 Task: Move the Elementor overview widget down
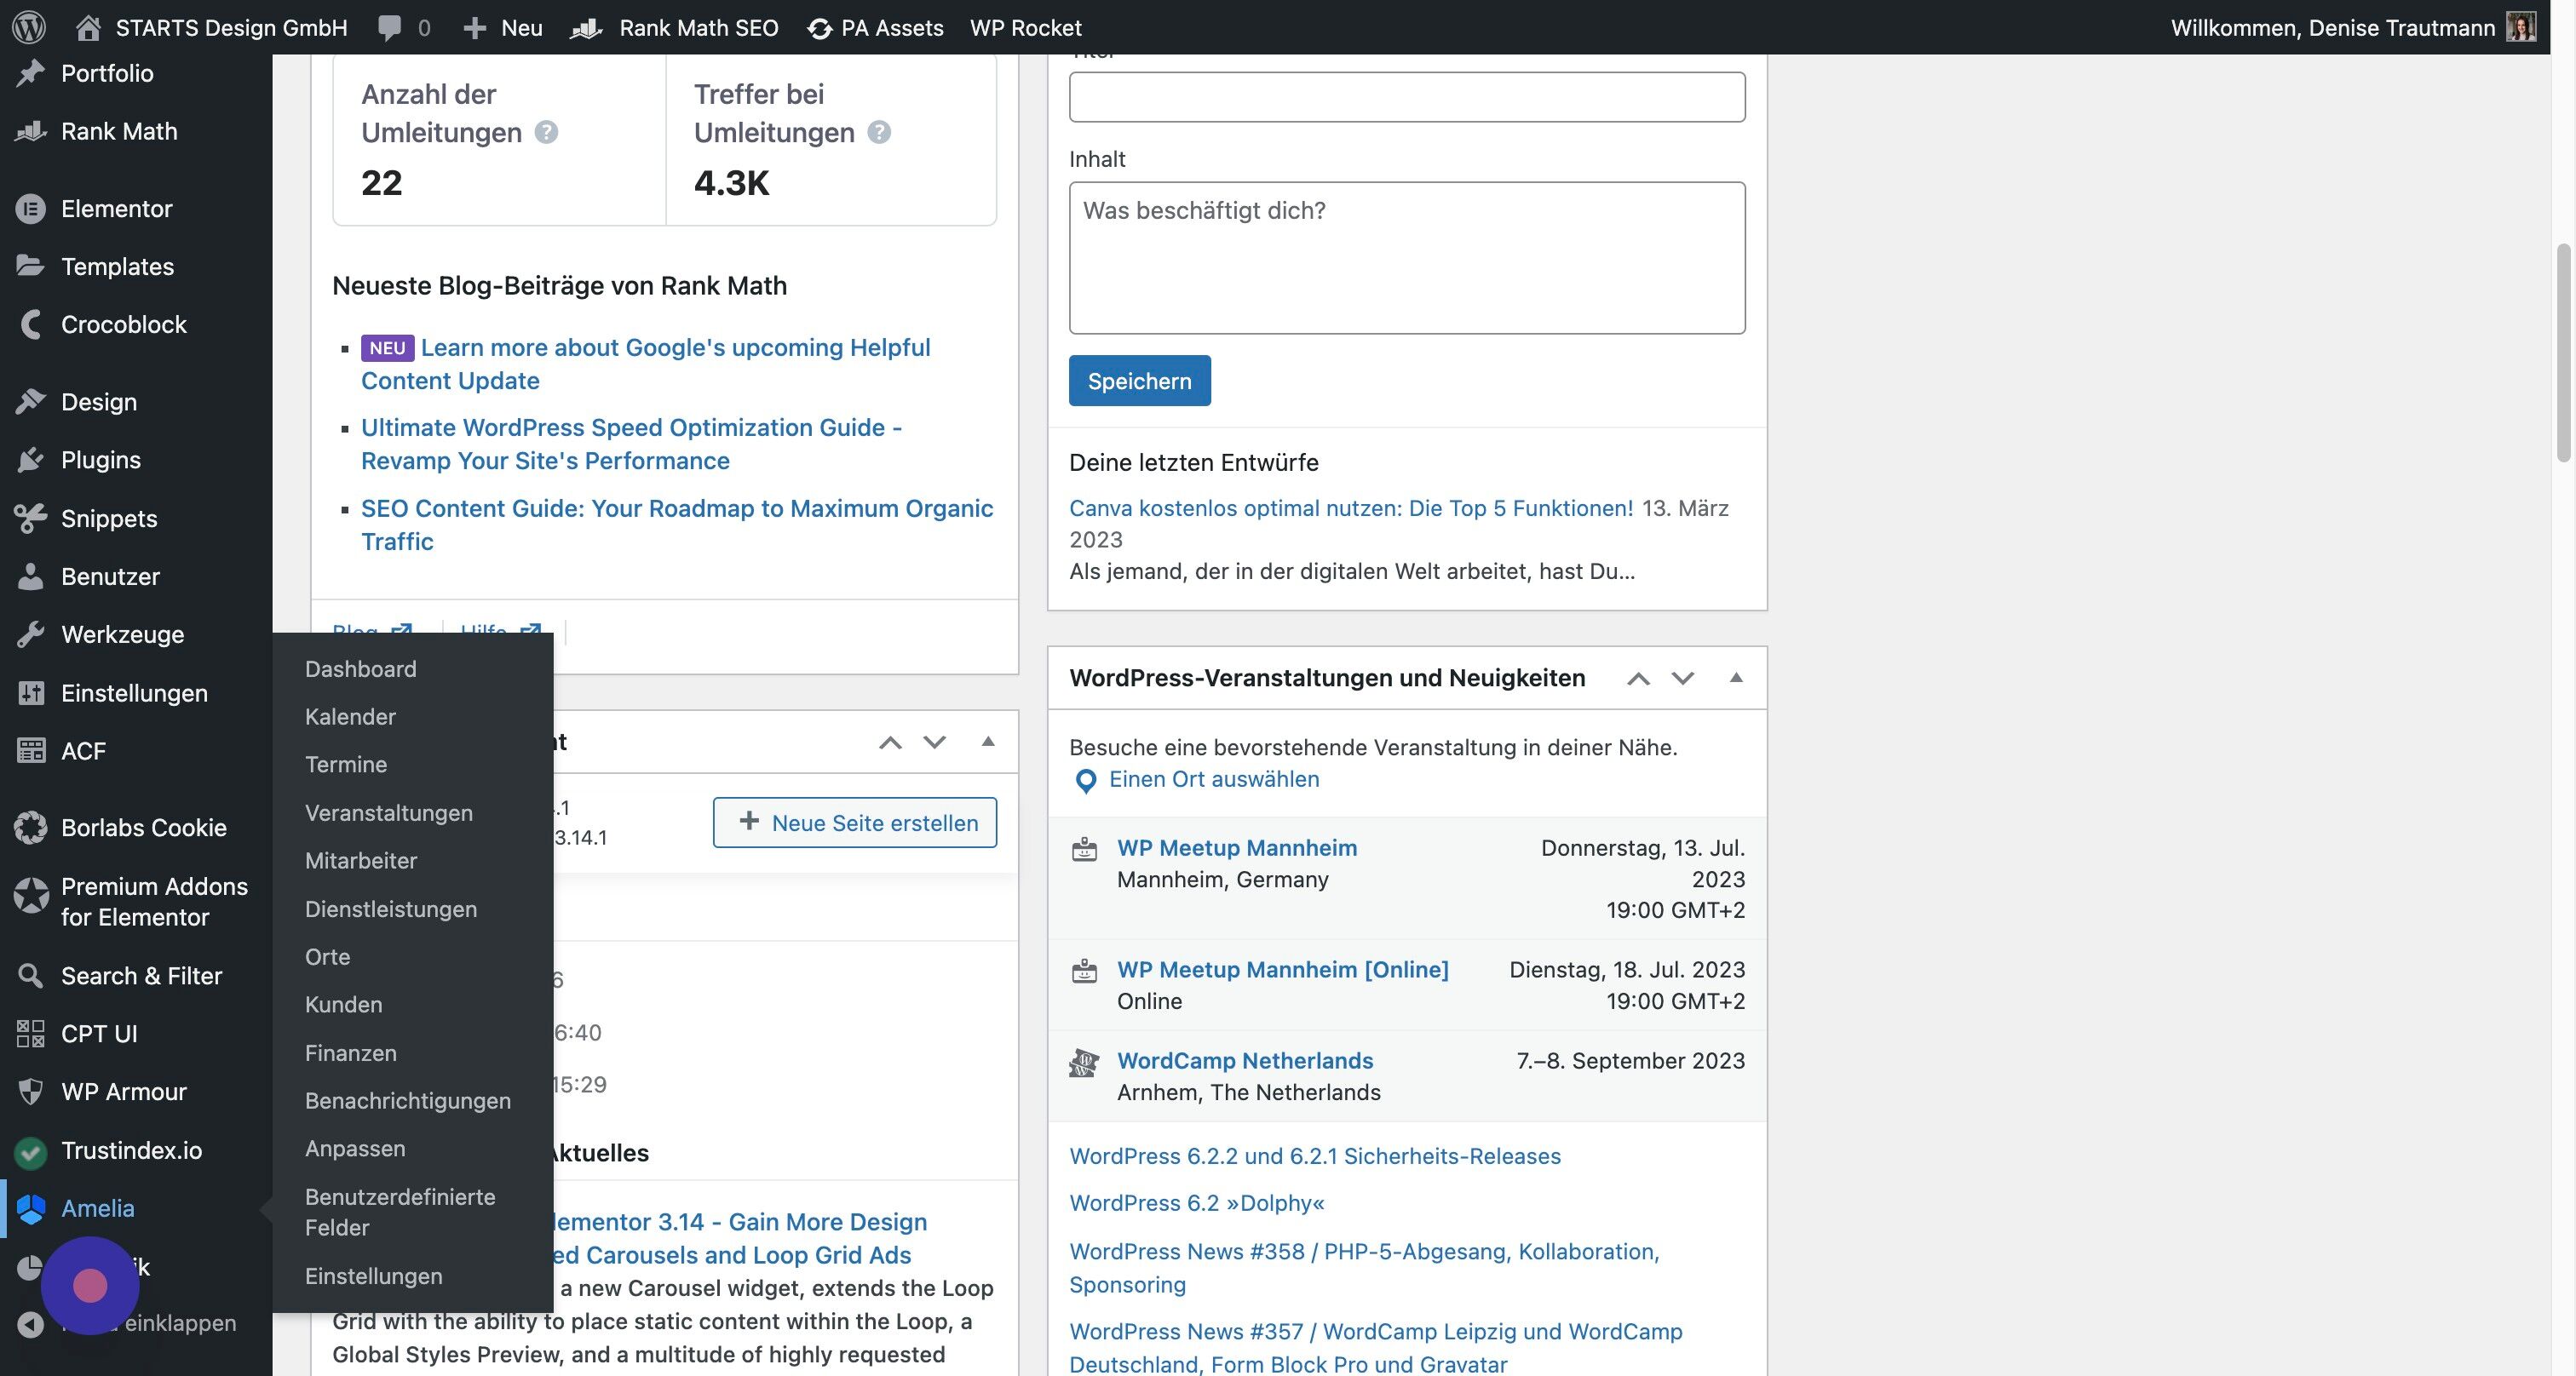point(935,742)
